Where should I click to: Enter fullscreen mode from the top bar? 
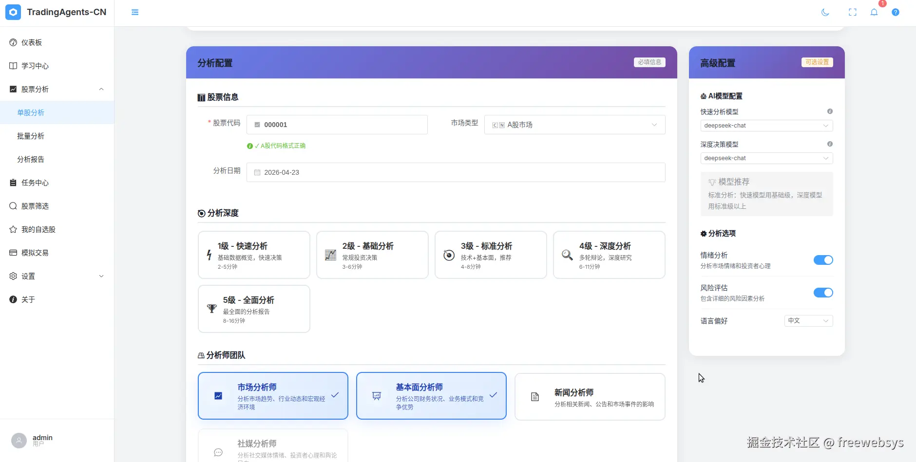point(851,12)
